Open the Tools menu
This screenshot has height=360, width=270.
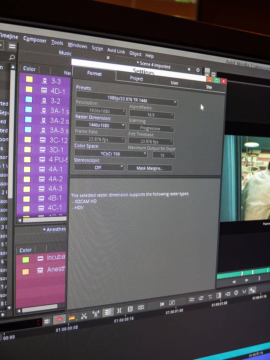(x=57, y=42)
